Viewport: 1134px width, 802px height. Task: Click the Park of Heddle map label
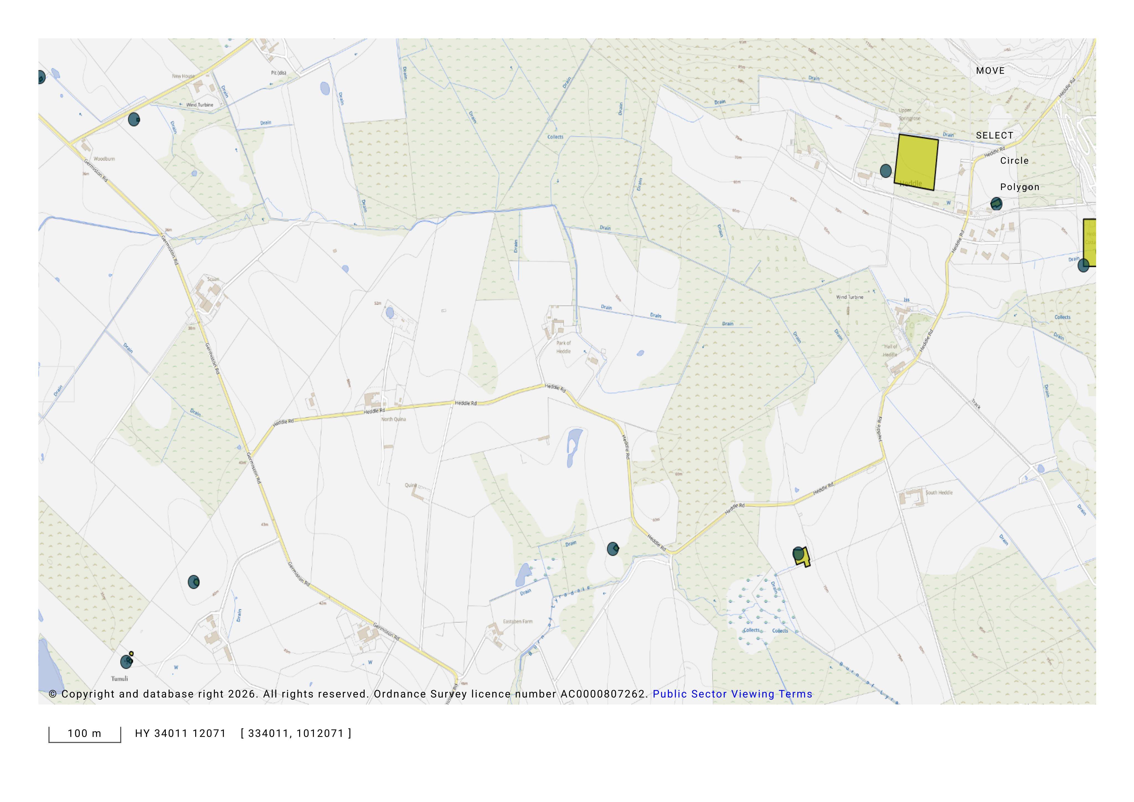564,347
